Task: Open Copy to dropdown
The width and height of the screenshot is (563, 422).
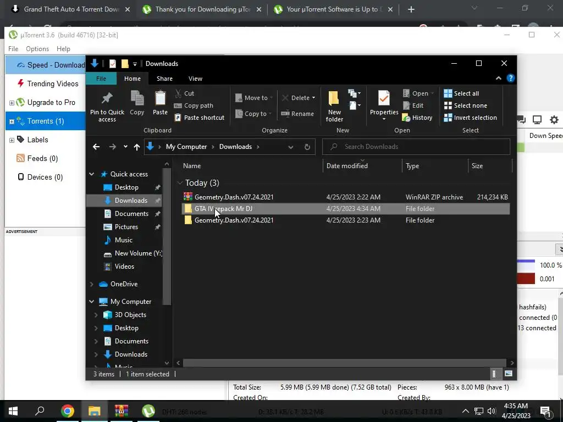Action: click(253, 114)
